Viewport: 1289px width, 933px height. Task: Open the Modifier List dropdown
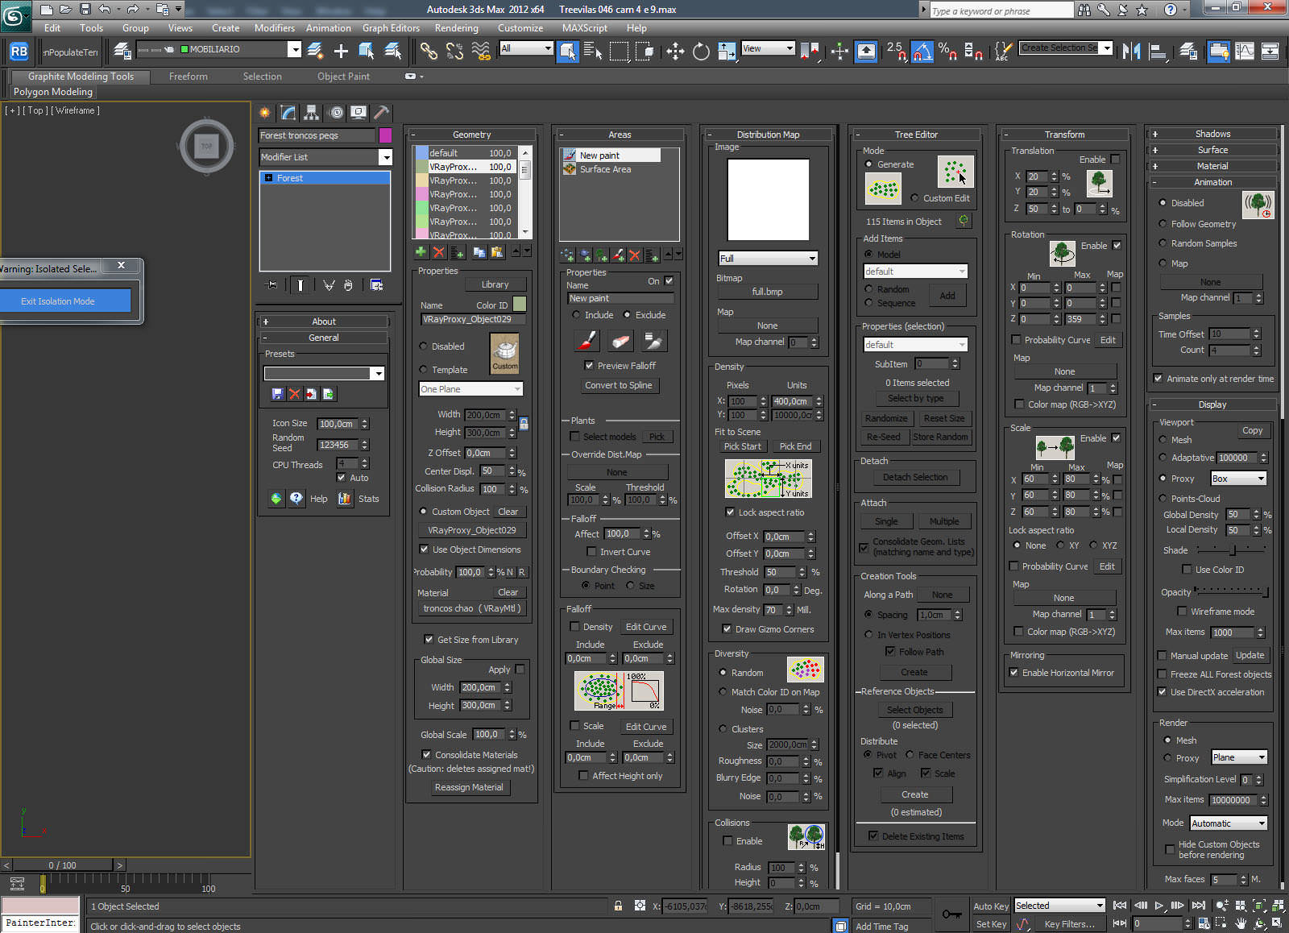(x=325, y=157)
